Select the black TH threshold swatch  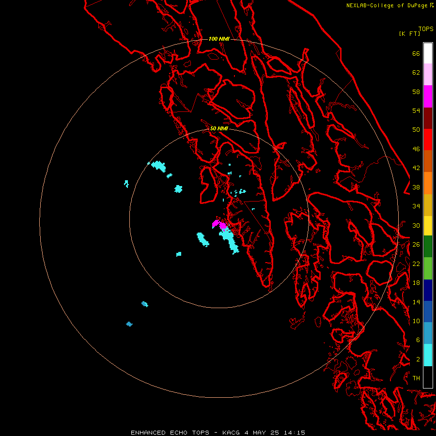click(428, 377)
